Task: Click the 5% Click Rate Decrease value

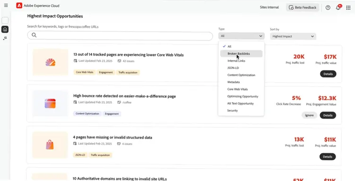Action: click(296, 98)
